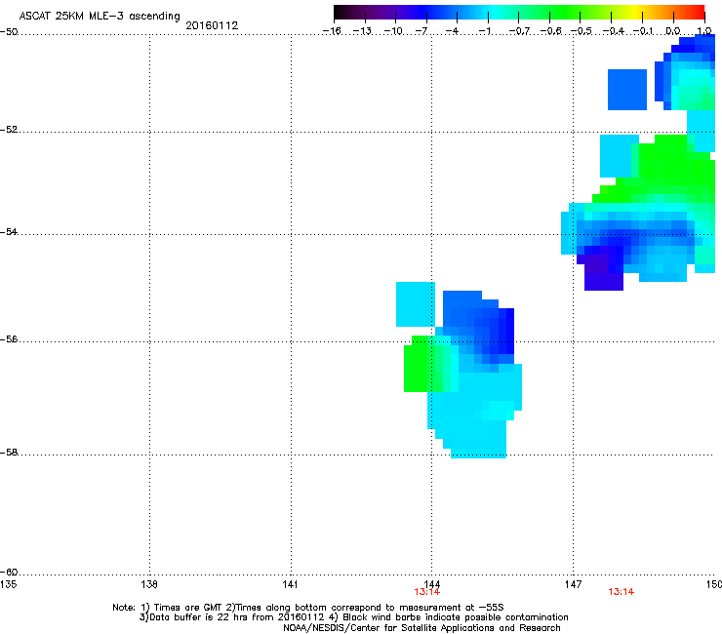Click the -0.1 color bar value
The height and width of the screenshot is (634, 722).
643,31
